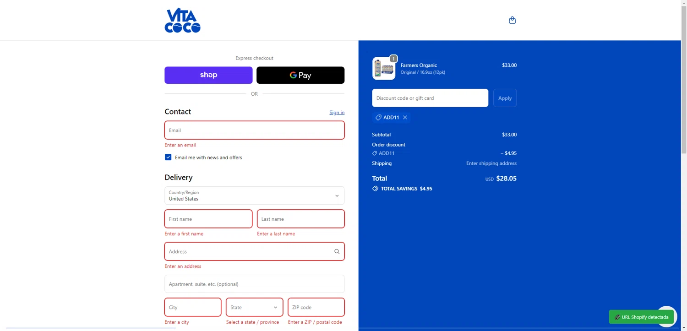
Task: Focus the Email input field
Action: [254, 130]
